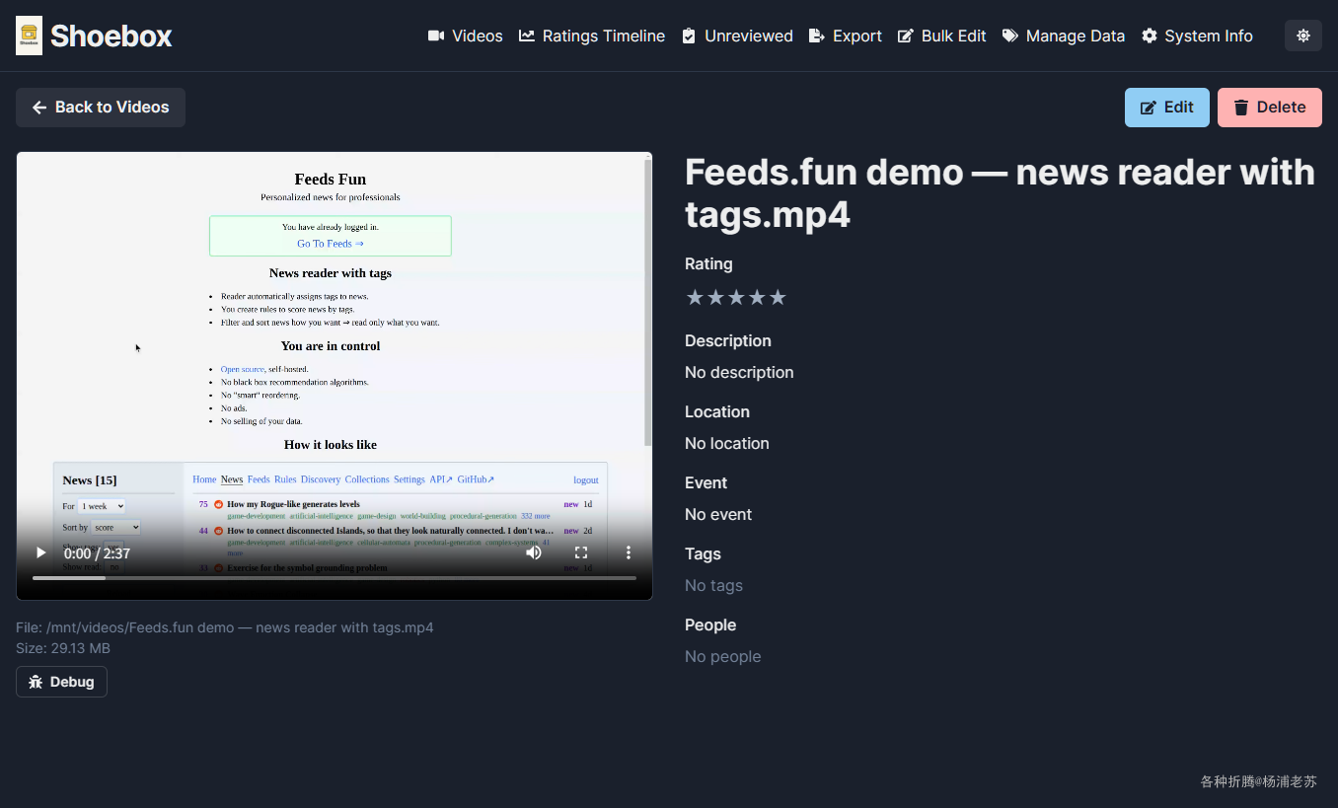Click the '0:00 / 2:37' time display

(97, 553)
